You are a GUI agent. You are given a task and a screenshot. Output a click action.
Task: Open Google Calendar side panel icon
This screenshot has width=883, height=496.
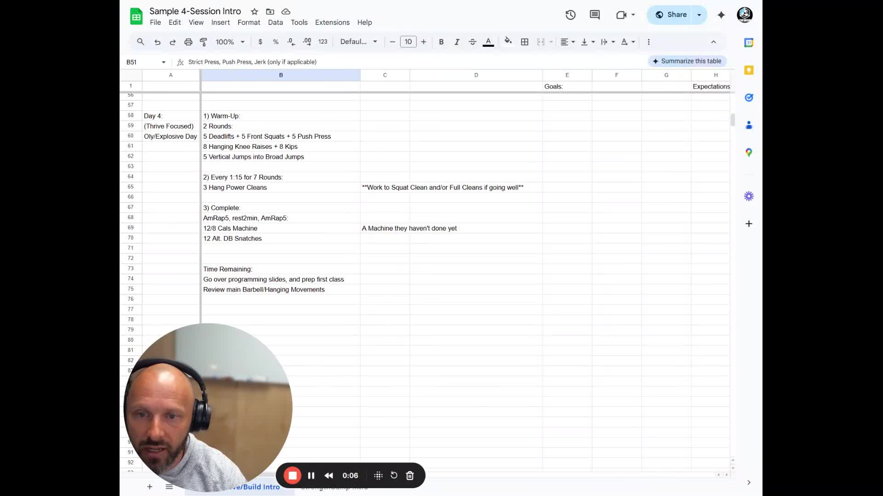click(749, 43)
